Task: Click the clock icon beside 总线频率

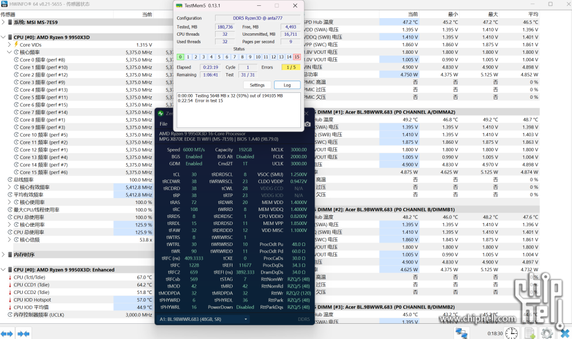Action: (10, 180)
